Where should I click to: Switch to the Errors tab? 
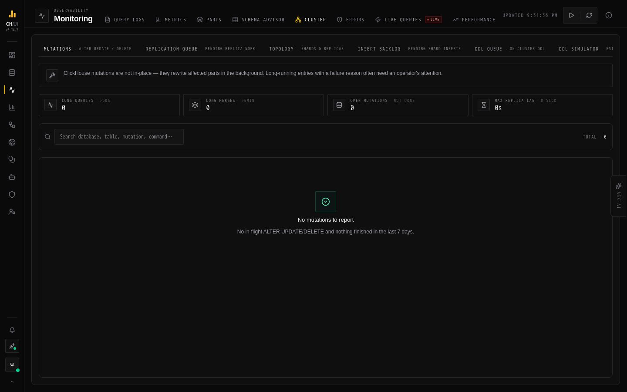[x=351, y=20]
